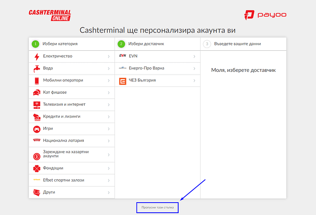This screenshot has height=215, width=316.
Task: Click the Национална лотария icon
Action: pyautogui.click(x=37, y=140)
